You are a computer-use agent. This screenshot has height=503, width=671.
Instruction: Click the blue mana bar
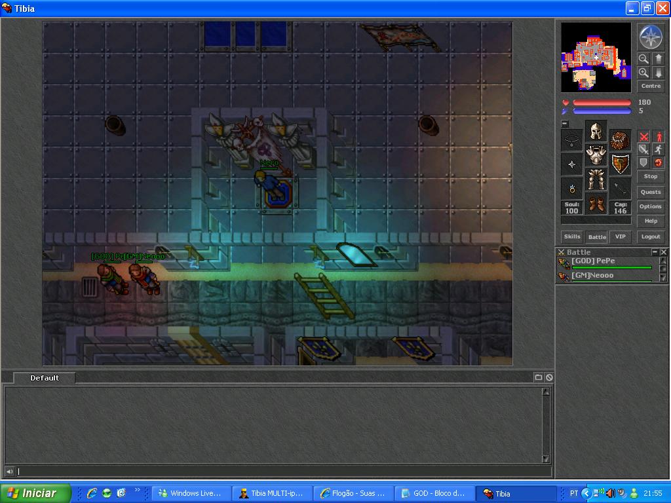click(x=602, y=111)
